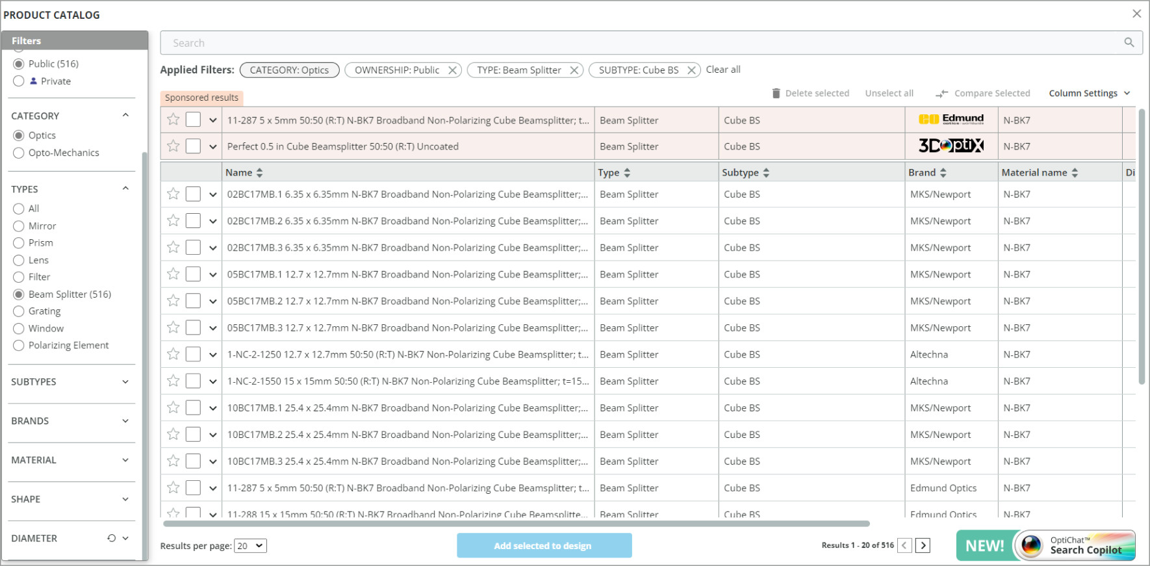
Task: Collapse the CATEGORY filter section
Action: point(125,115)
